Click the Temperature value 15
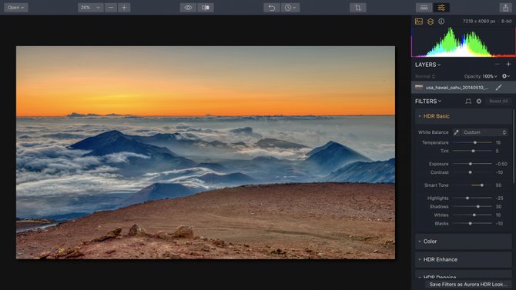 click(498, 142)
